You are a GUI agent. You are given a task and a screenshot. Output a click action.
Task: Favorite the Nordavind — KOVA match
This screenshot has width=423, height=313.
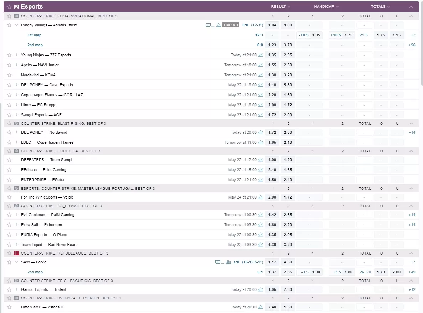point(9,75)
